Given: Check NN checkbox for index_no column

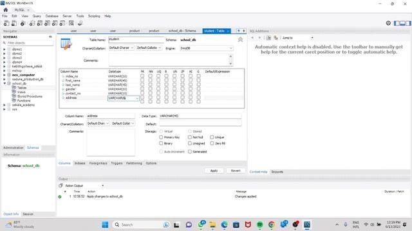Looking at the screenshot, I should 150,76.
